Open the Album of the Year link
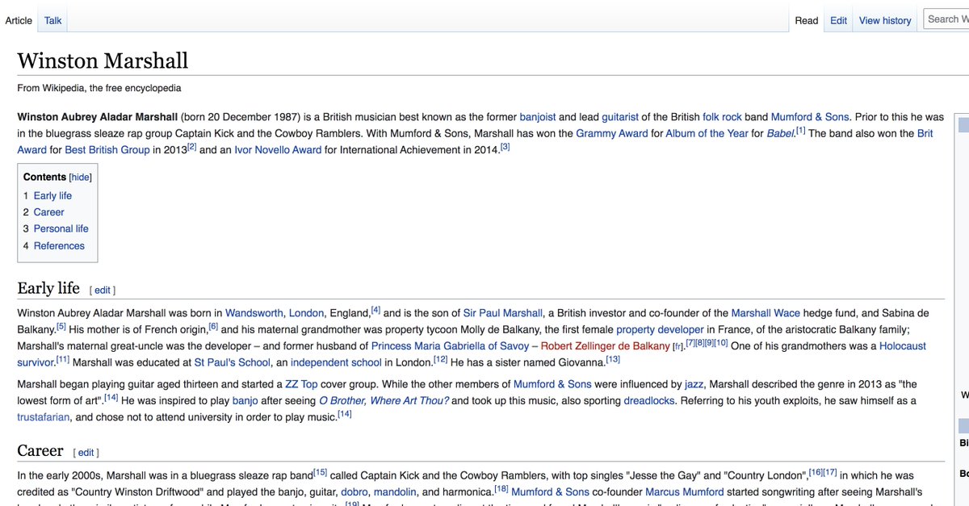969x506 pixels. pyautogui.click(x=707, y=133)
